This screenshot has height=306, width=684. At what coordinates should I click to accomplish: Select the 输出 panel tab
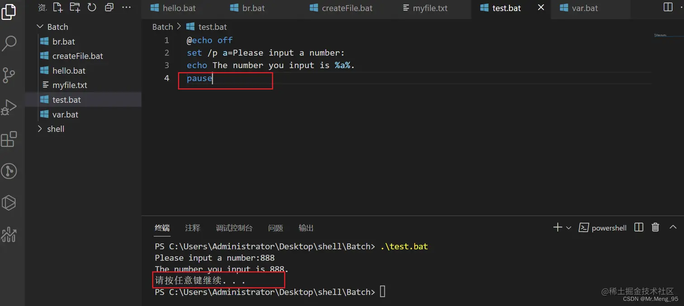(306, 228)
